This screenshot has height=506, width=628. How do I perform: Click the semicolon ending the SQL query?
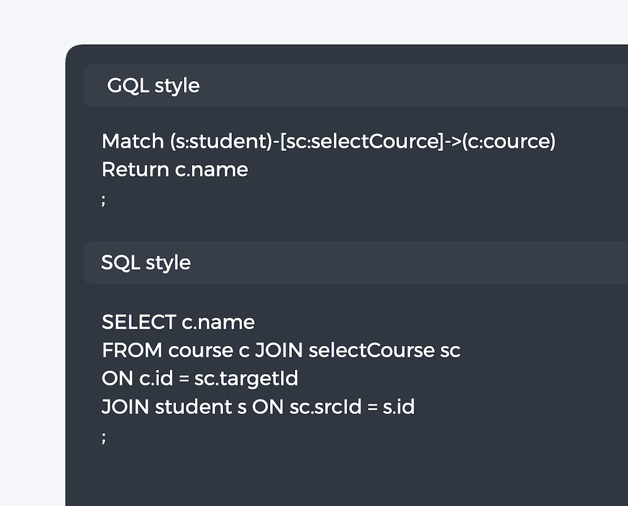[104, 437]
